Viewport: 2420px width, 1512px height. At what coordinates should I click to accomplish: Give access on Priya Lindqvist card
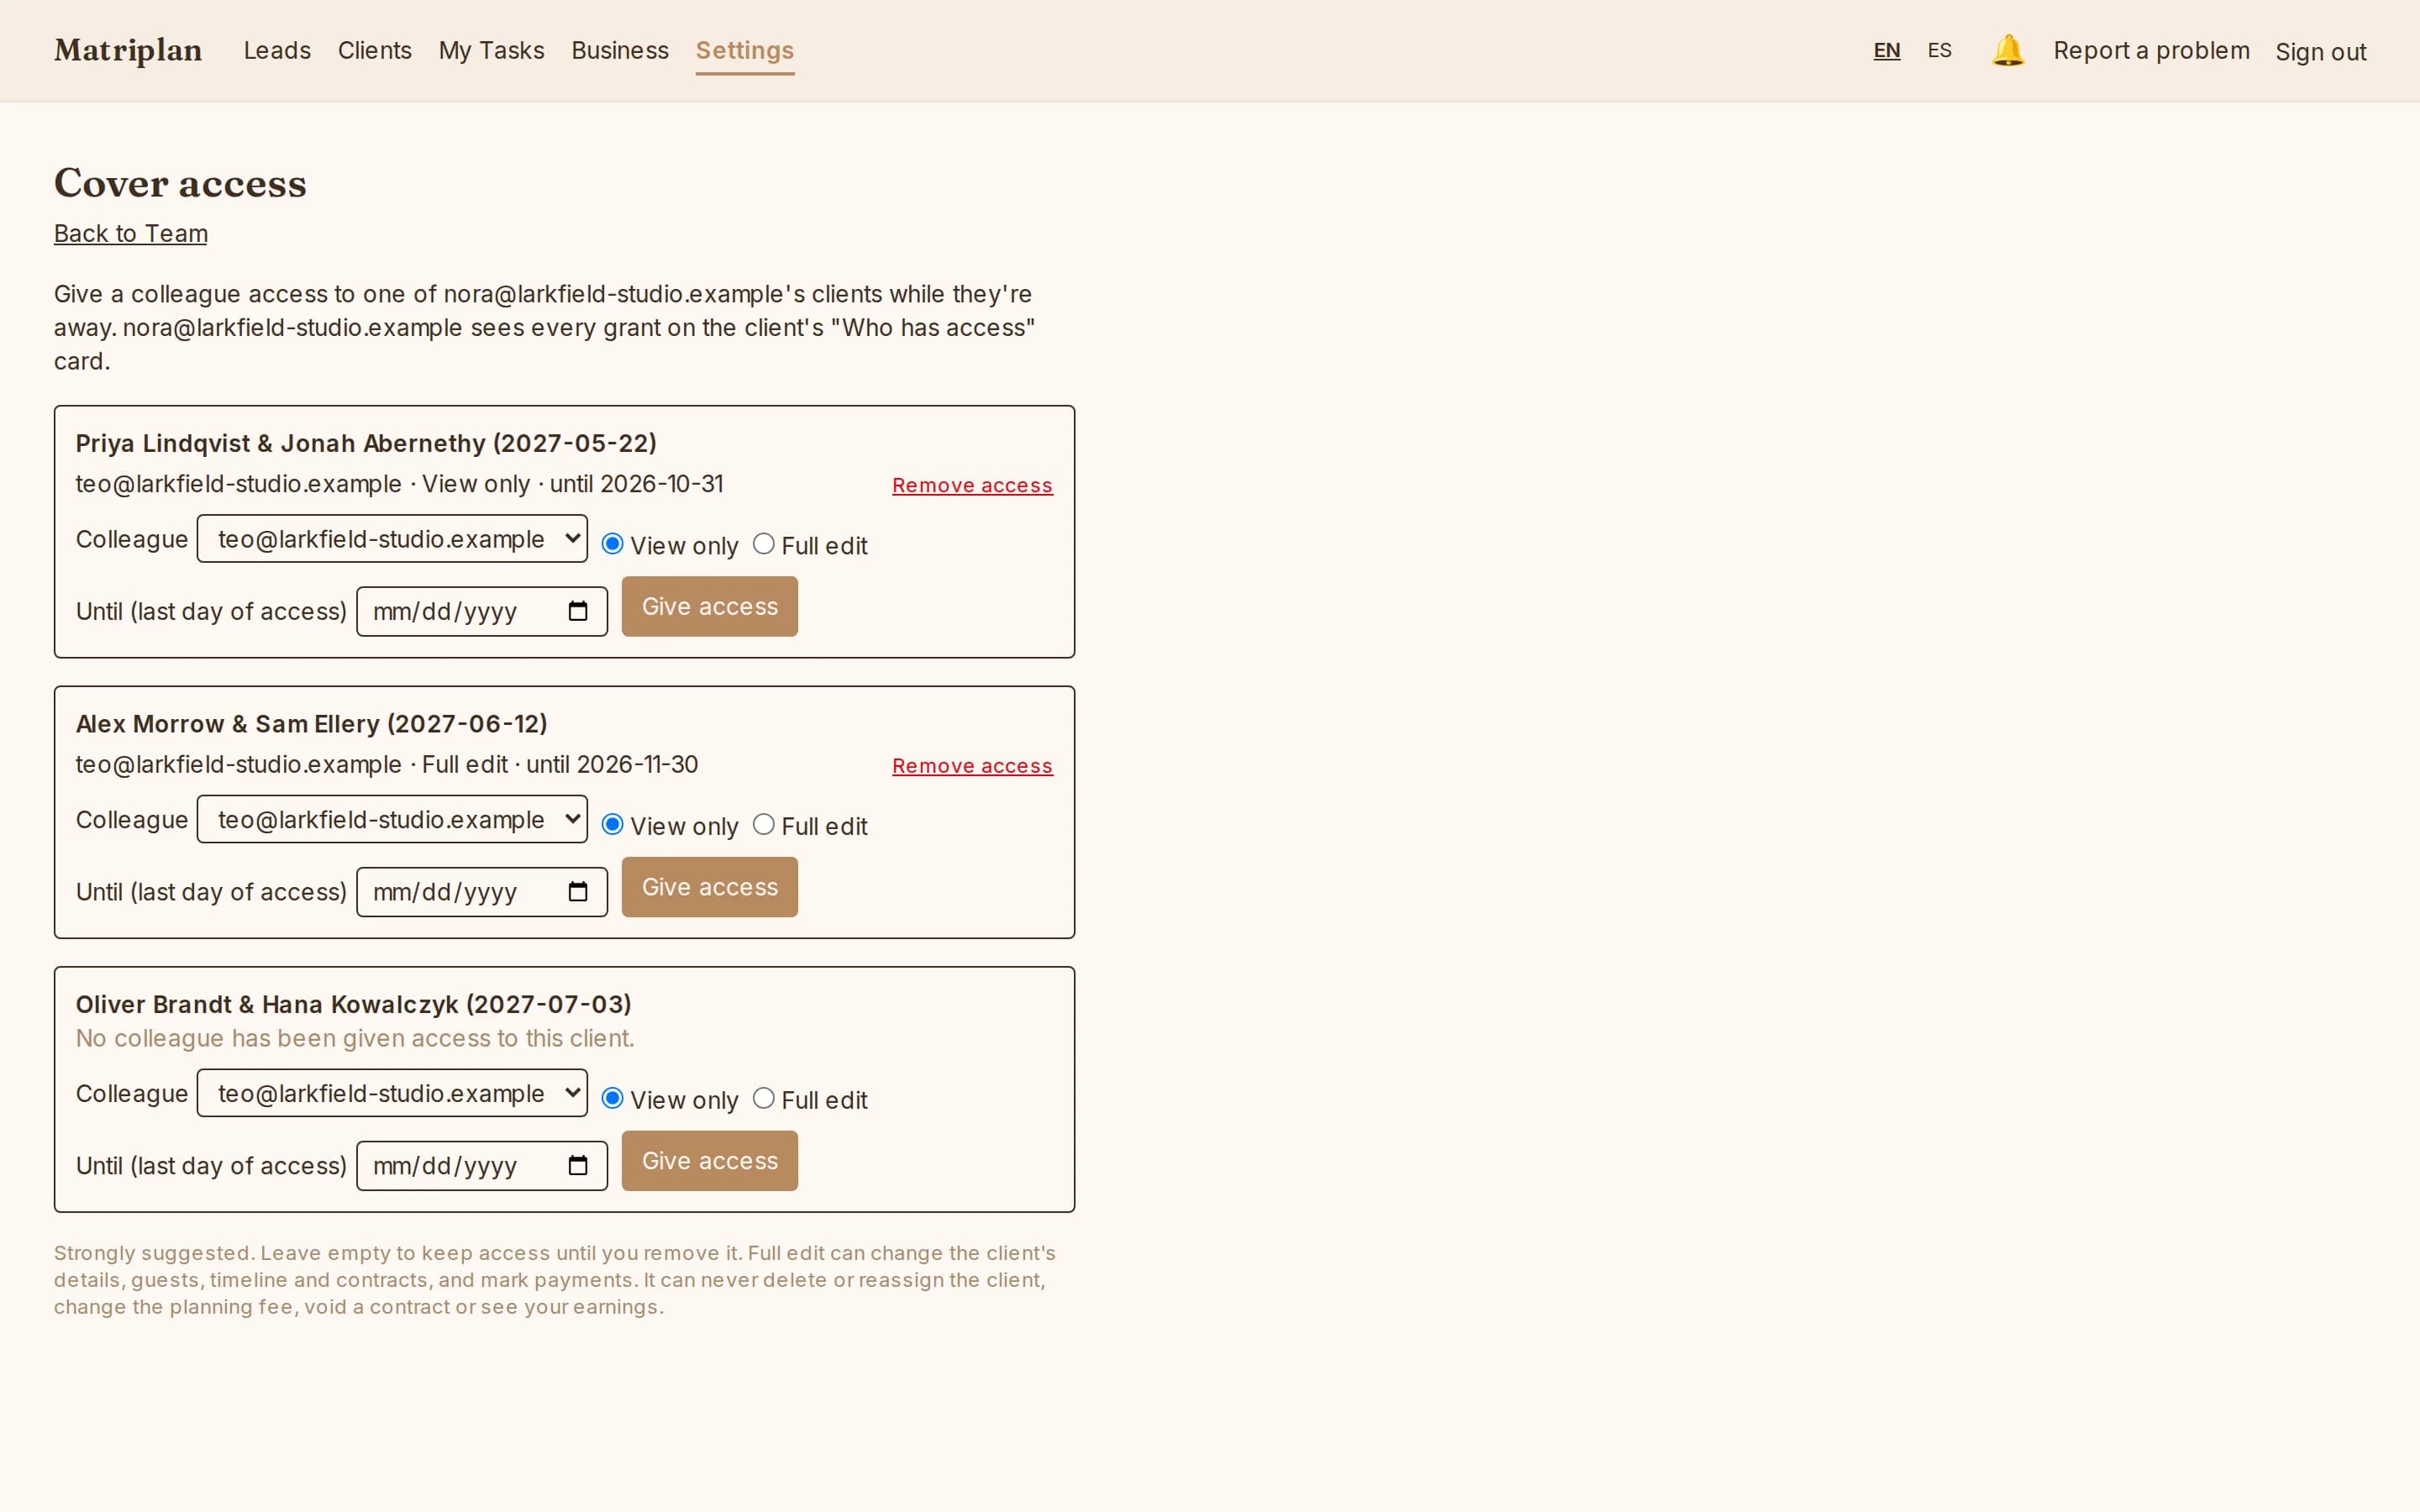710,606
